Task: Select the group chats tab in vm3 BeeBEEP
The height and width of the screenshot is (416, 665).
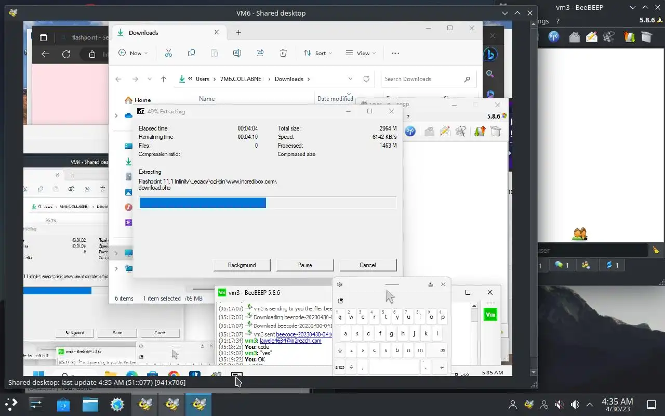Action: coord(586,265)
